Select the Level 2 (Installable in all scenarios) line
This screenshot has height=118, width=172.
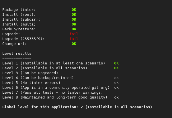[45, 68]
